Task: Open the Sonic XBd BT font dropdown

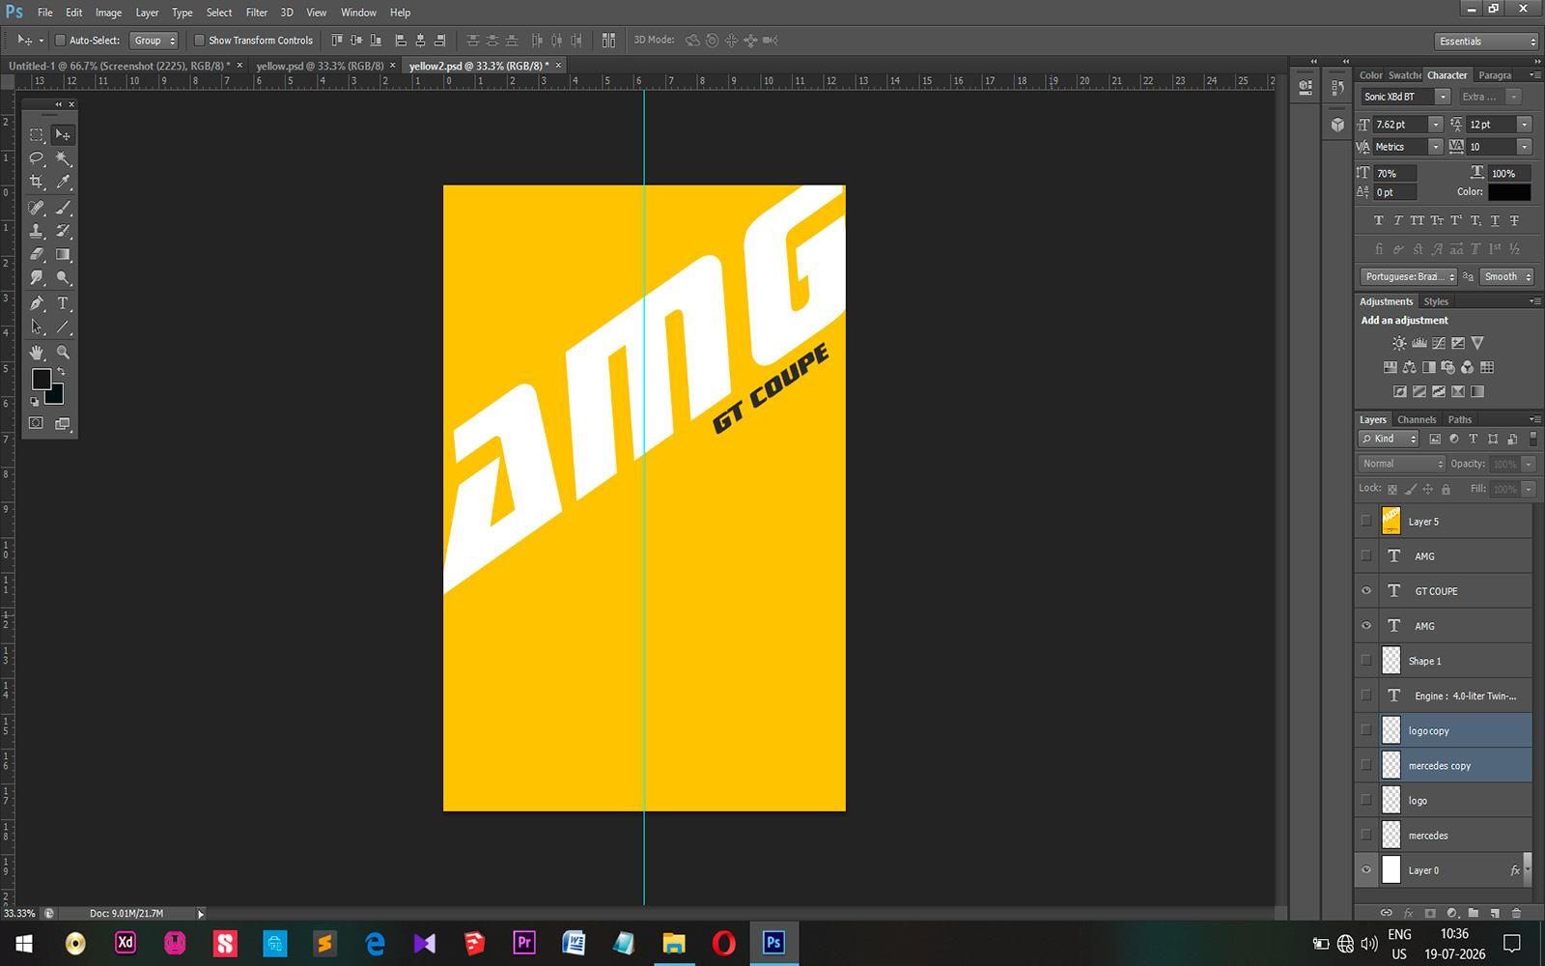Action: (x=1405, y=97)
